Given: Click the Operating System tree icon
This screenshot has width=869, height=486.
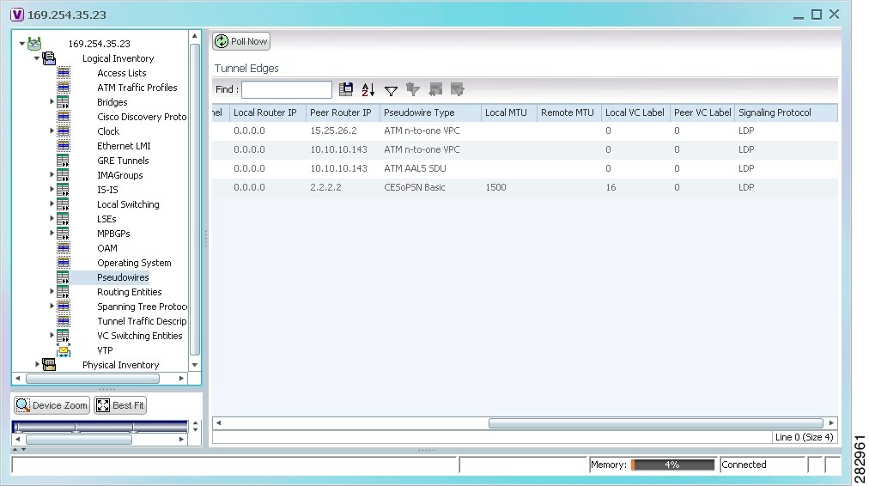Looking at the screenshot, I should point(64,262).
